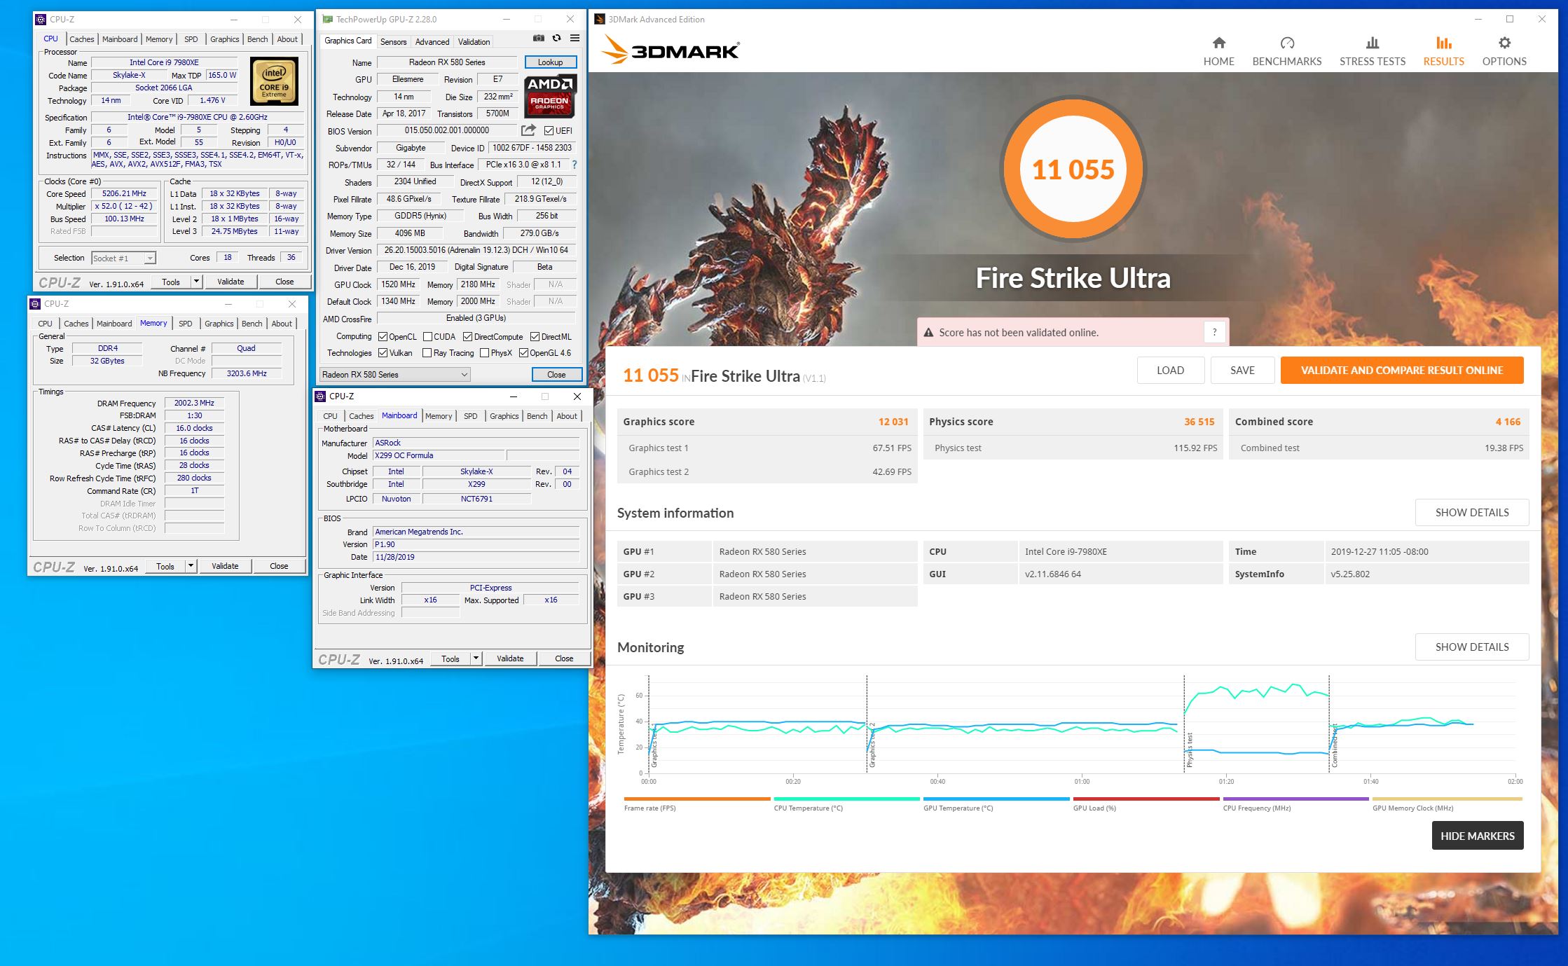This screenshot has height=966, width=1568.
Task: Click the AMD Radeon logo in GPU-Z
Action: point(550,97)
